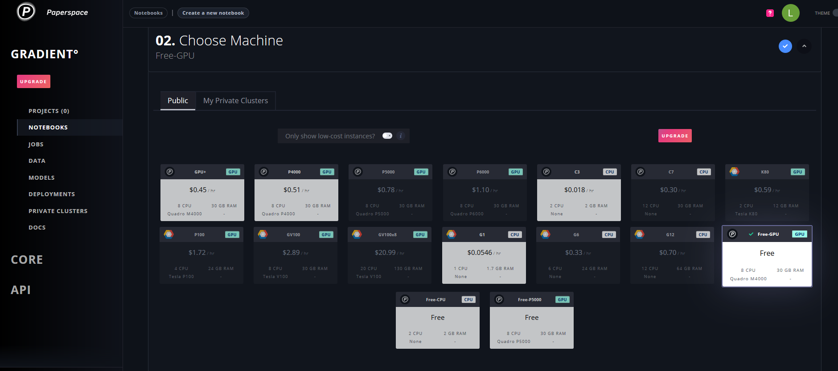Screen dimensions: 838x371
Task: Open PROJECTS (0) in sidebar
Action: click(x=49, y=111)
